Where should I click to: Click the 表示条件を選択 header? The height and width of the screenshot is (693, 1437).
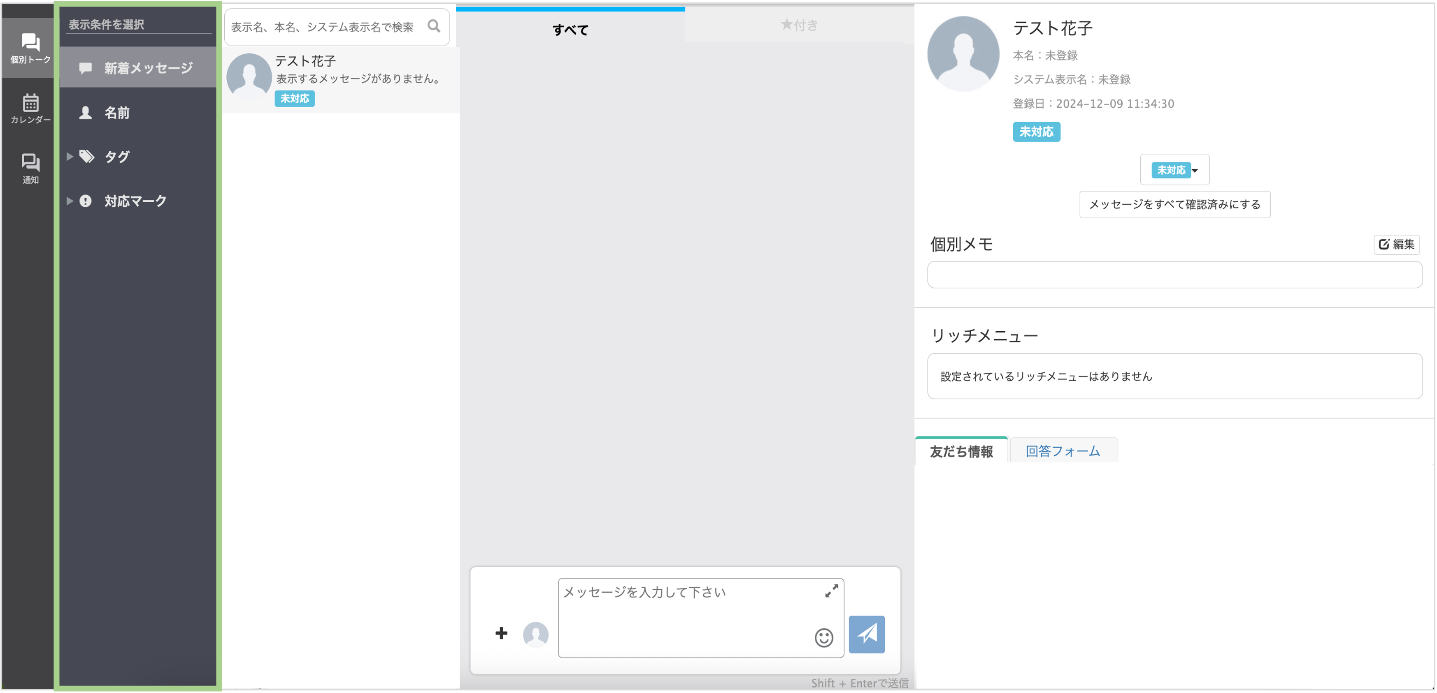point(107,25)
